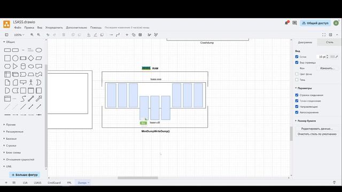Click the Больше фигур button

(x=25, y=175)
